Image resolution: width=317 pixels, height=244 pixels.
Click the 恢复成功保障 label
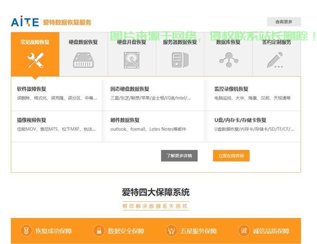[54, 231]
